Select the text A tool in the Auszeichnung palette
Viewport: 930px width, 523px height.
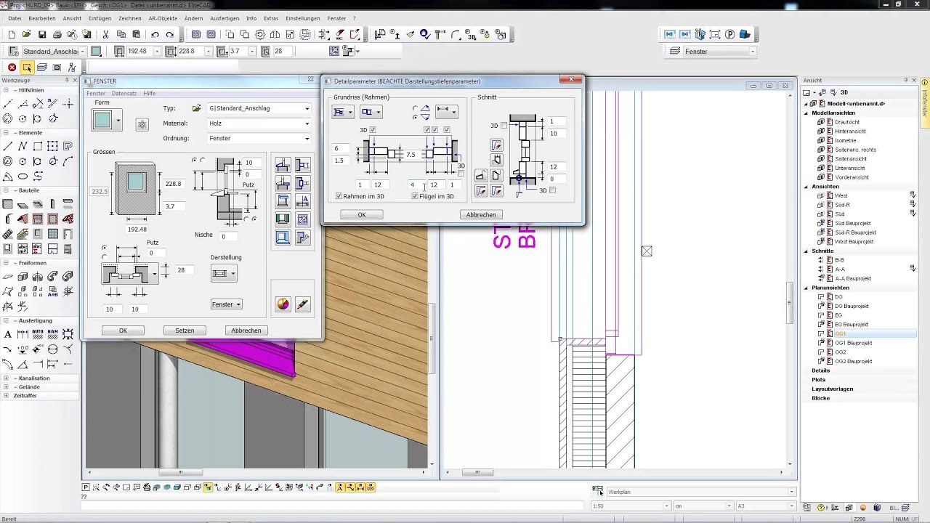[x=8, y=334]
